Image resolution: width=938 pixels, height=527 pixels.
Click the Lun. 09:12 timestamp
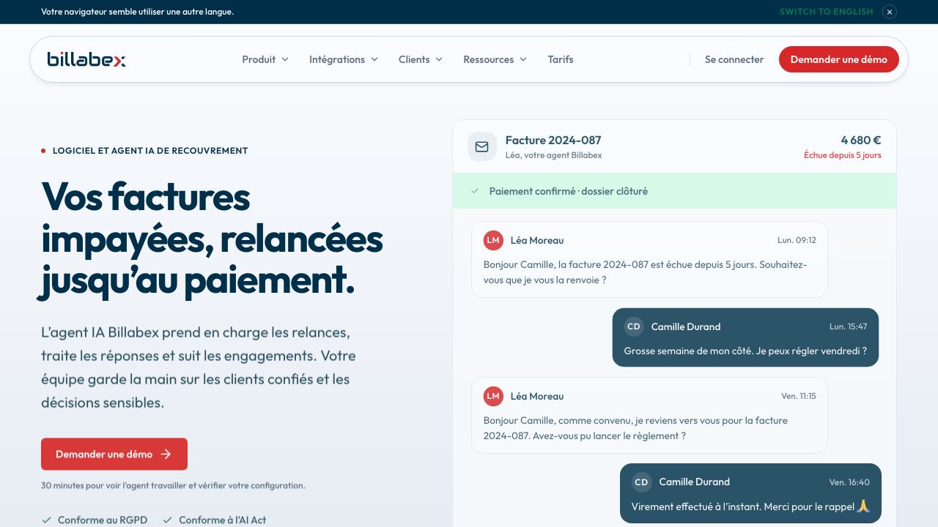[797, 240]
